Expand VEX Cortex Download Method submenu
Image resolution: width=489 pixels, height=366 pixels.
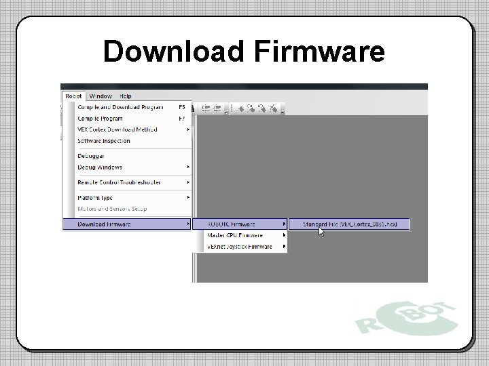pos(127,129)
